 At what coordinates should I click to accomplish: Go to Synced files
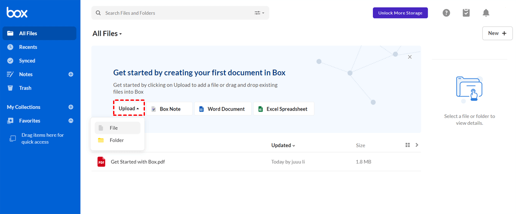[x=27, y=61]
